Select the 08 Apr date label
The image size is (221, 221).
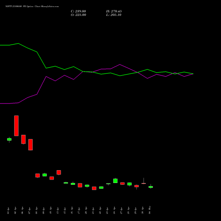click(36, 211)
